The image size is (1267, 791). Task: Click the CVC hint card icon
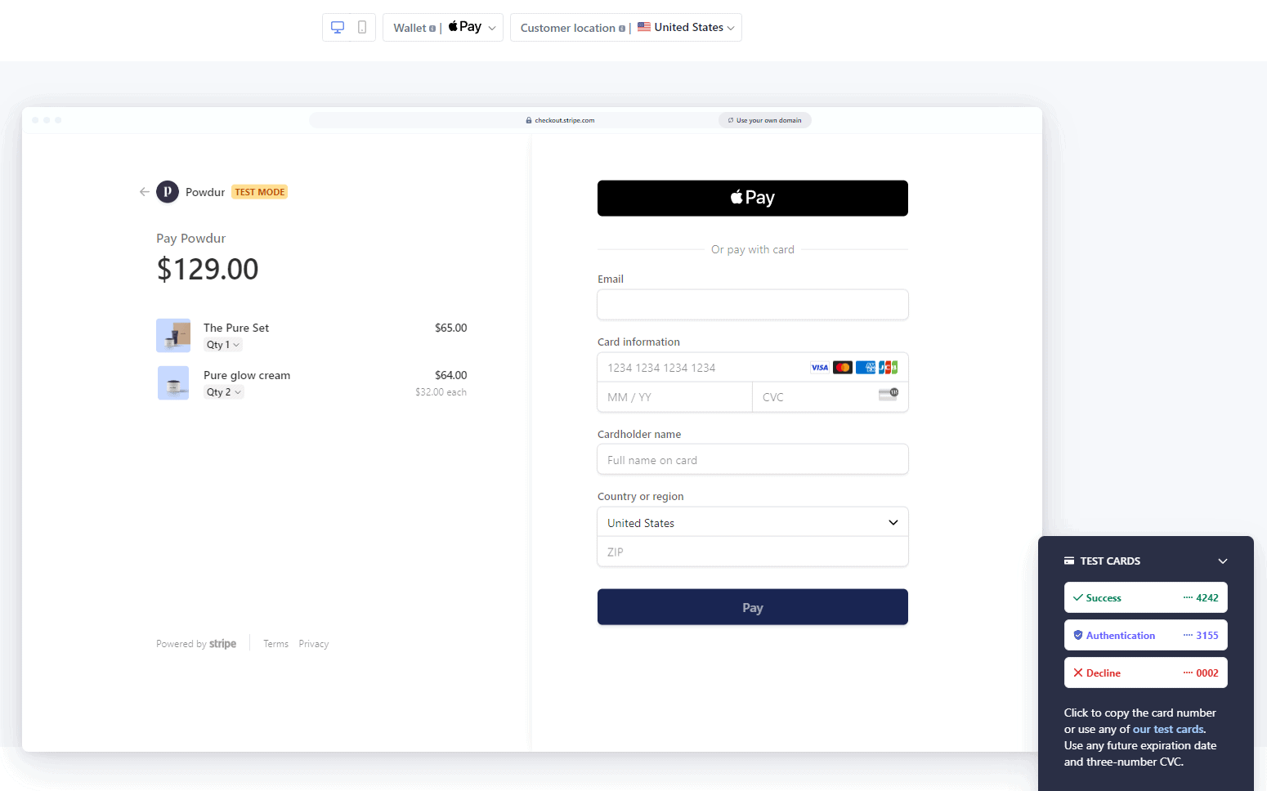[x=889, y=394]
